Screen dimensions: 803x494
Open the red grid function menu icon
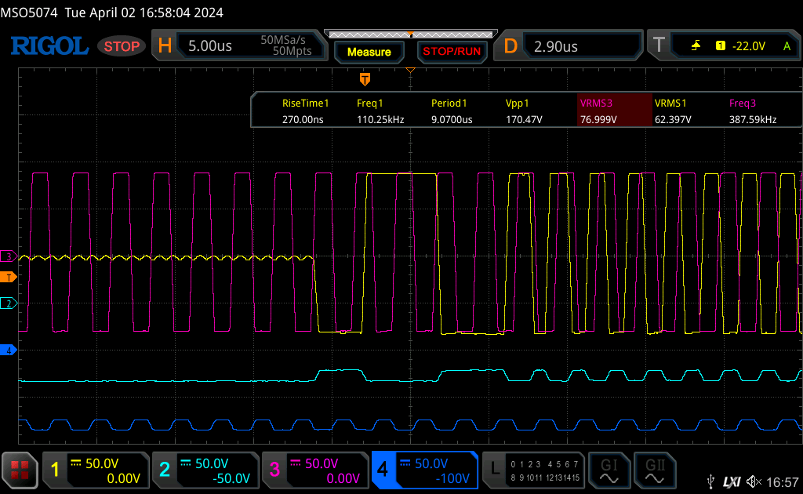20,470
